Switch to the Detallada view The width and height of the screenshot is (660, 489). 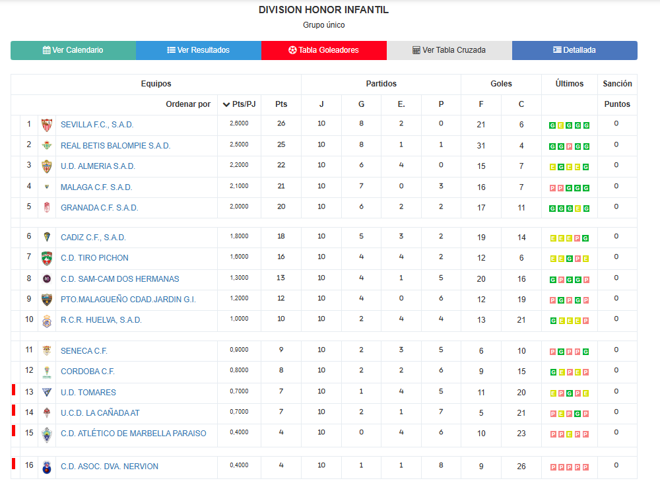(x=575, y=50)
